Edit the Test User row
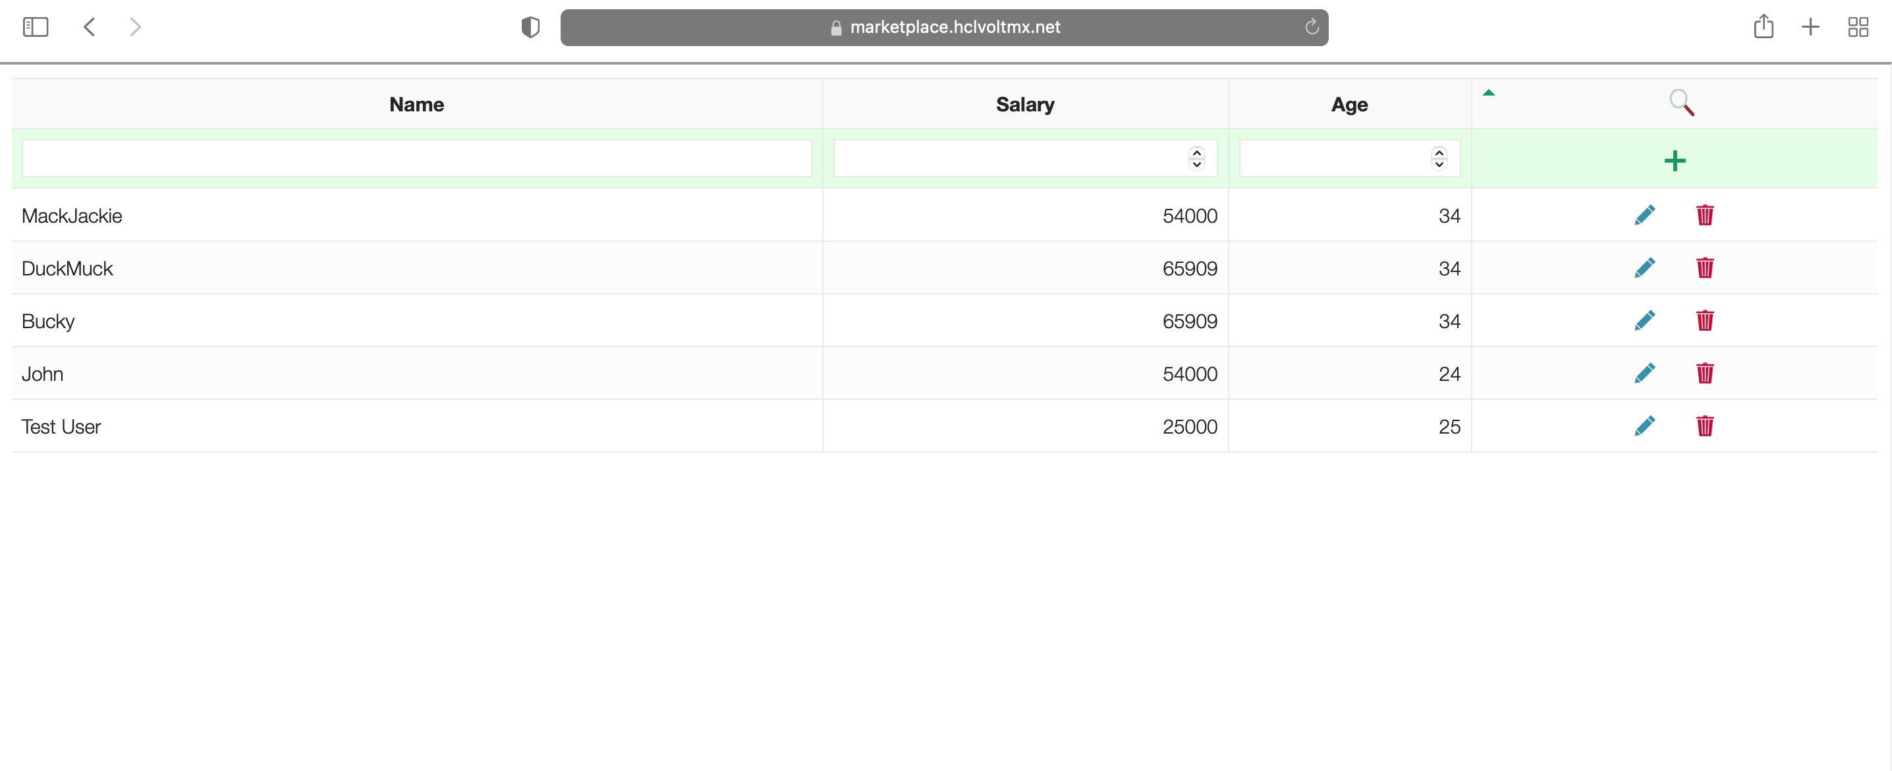Viewport: 1892px width, 771px height. (x=1644, y=427)
